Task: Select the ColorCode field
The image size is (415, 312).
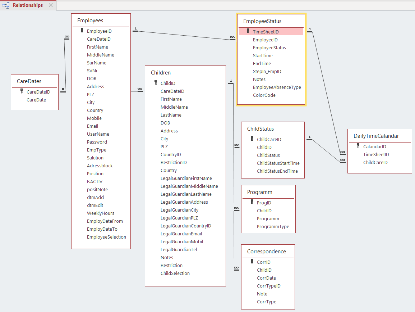Action: 264,95
